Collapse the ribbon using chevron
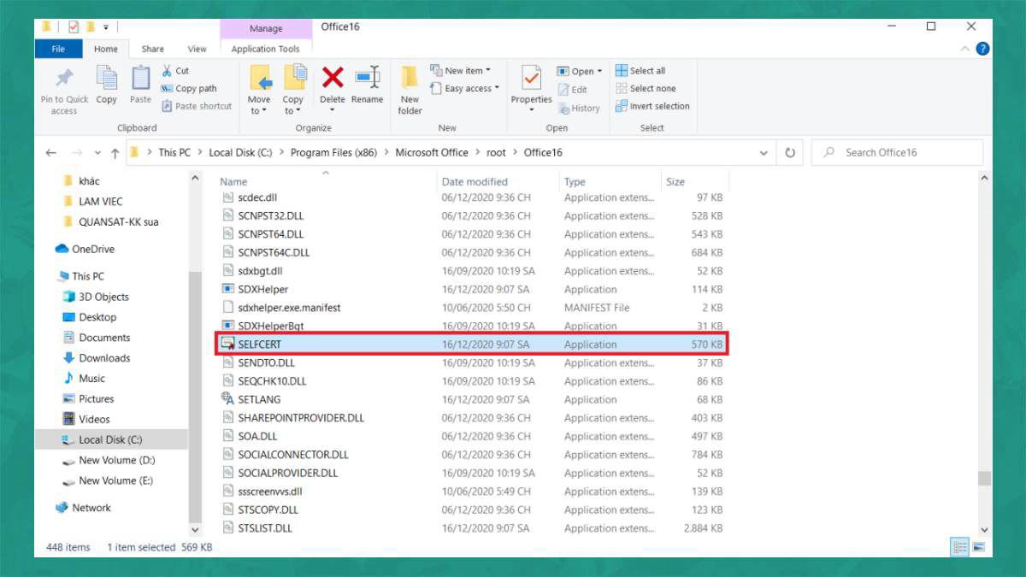This screenshot has width=1026, height=577. 964,49
